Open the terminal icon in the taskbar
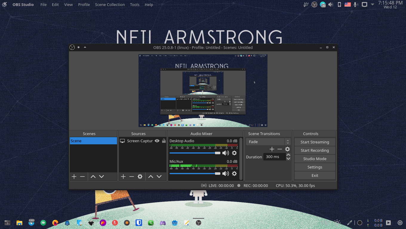Screen dimensions: 406x229 point(7,222)
